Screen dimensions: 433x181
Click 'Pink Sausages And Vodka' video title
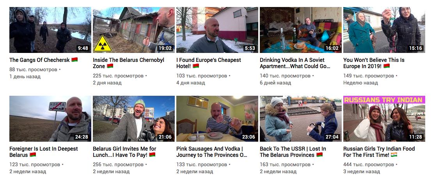click(x=212, y=152)
